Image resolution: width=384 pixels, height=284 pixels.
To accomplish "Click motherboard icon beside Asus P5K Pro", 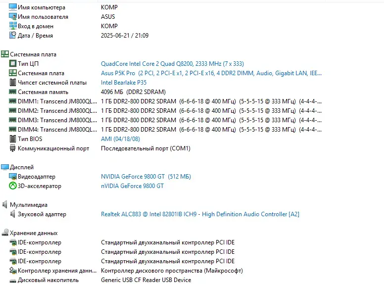I will [13, 73].
